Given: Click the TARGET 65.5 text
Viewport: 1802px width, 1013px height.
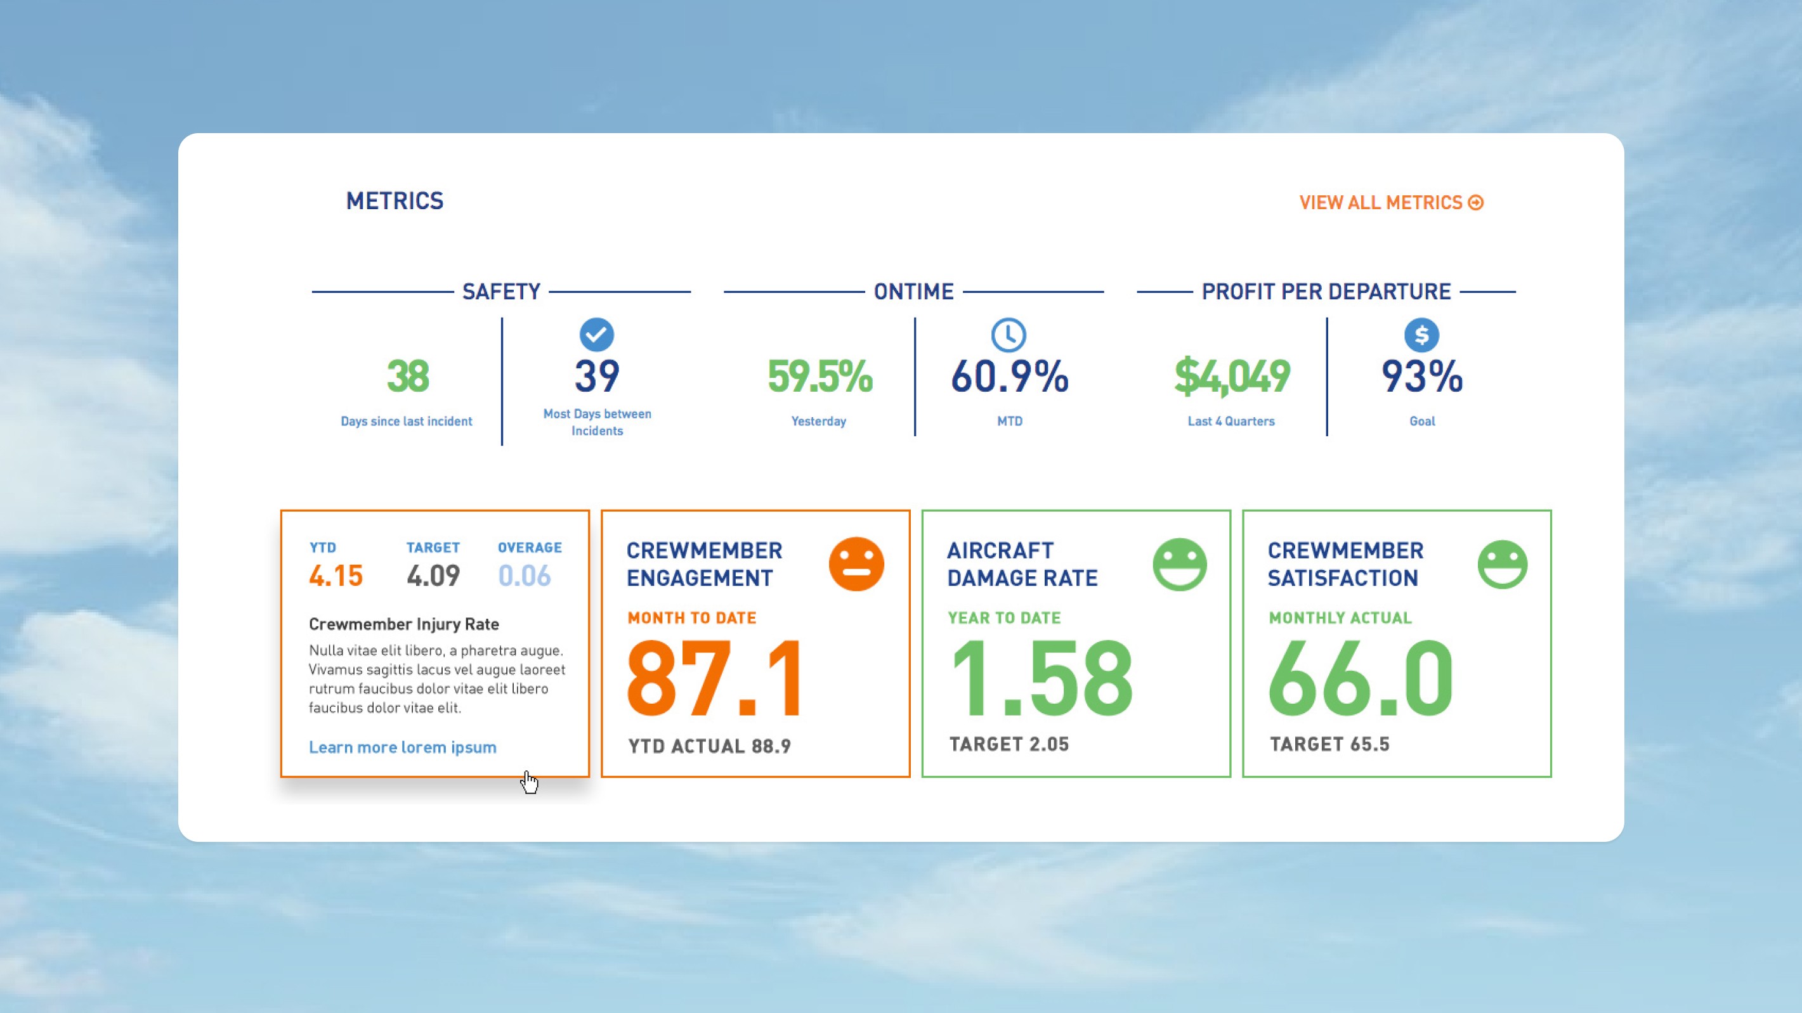Looking at the screenshot, I should coord(1329,745).
